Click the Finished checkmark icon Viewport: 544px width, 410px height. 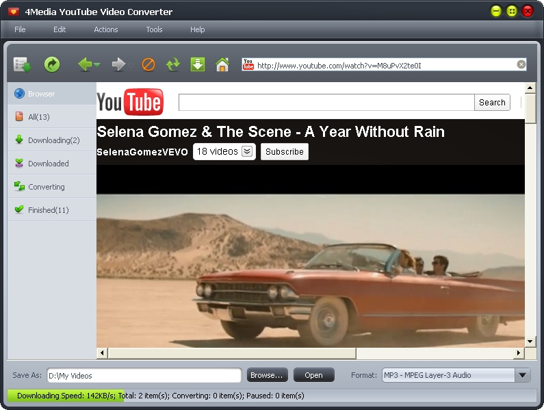19,209
